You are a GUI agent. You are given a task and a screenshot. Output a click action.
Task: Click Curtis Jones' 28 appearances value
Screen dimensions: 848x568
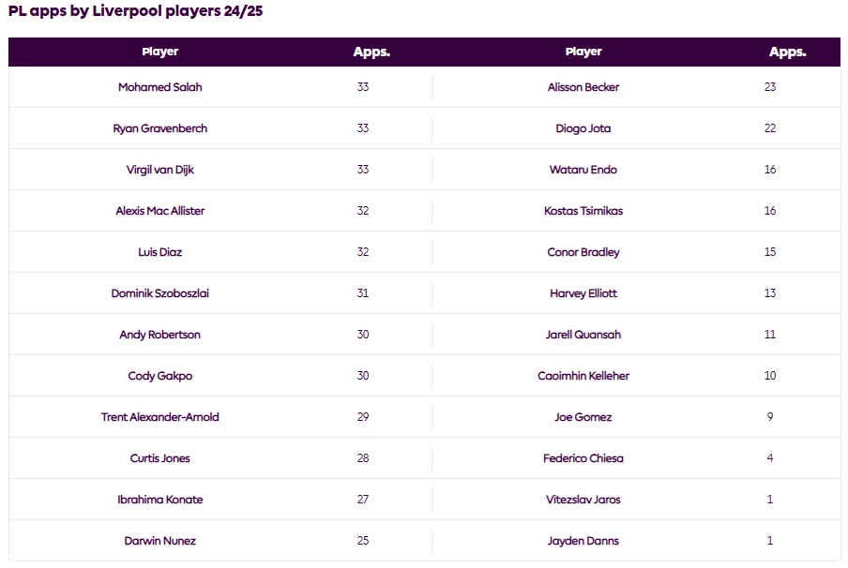point(363,458)
